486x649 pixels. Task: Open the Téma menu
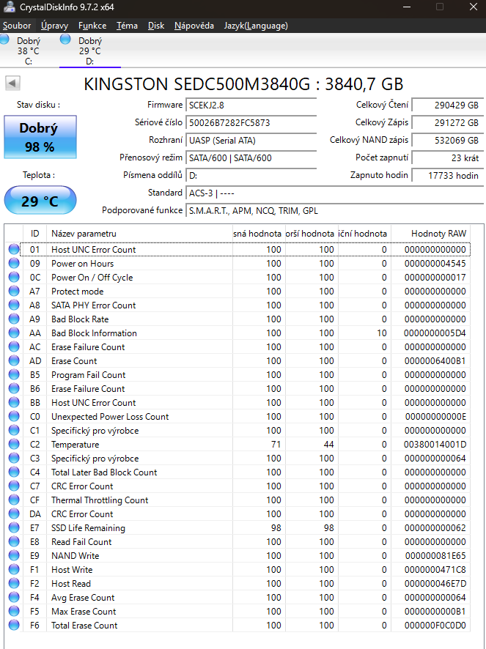(127, 26)
